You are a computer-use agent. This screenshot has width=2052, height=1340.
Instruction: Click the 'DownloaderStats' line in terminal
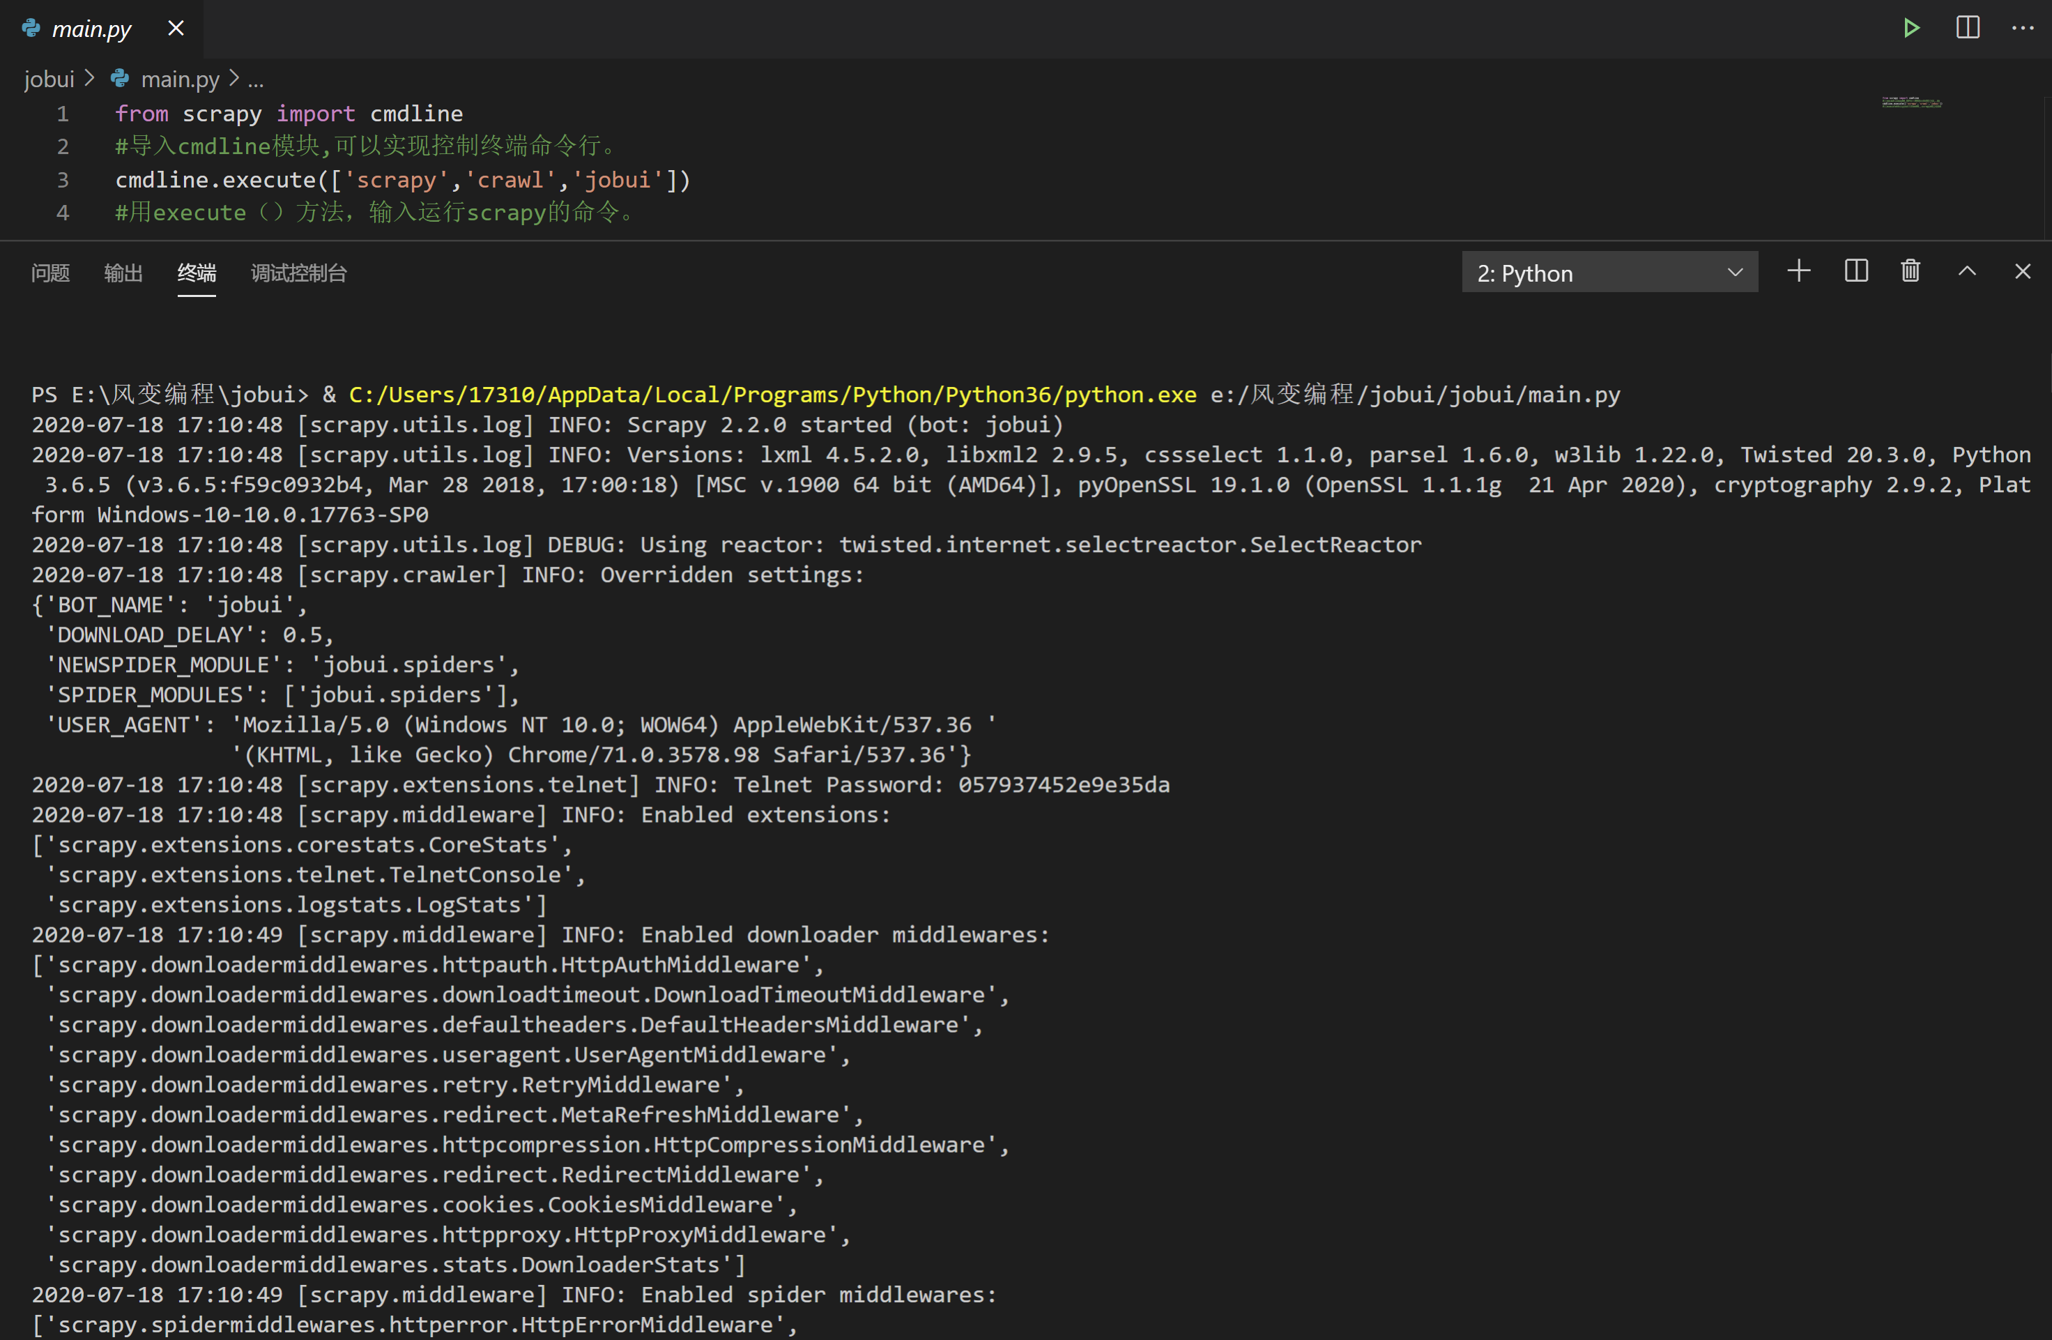coord(395,1265)
